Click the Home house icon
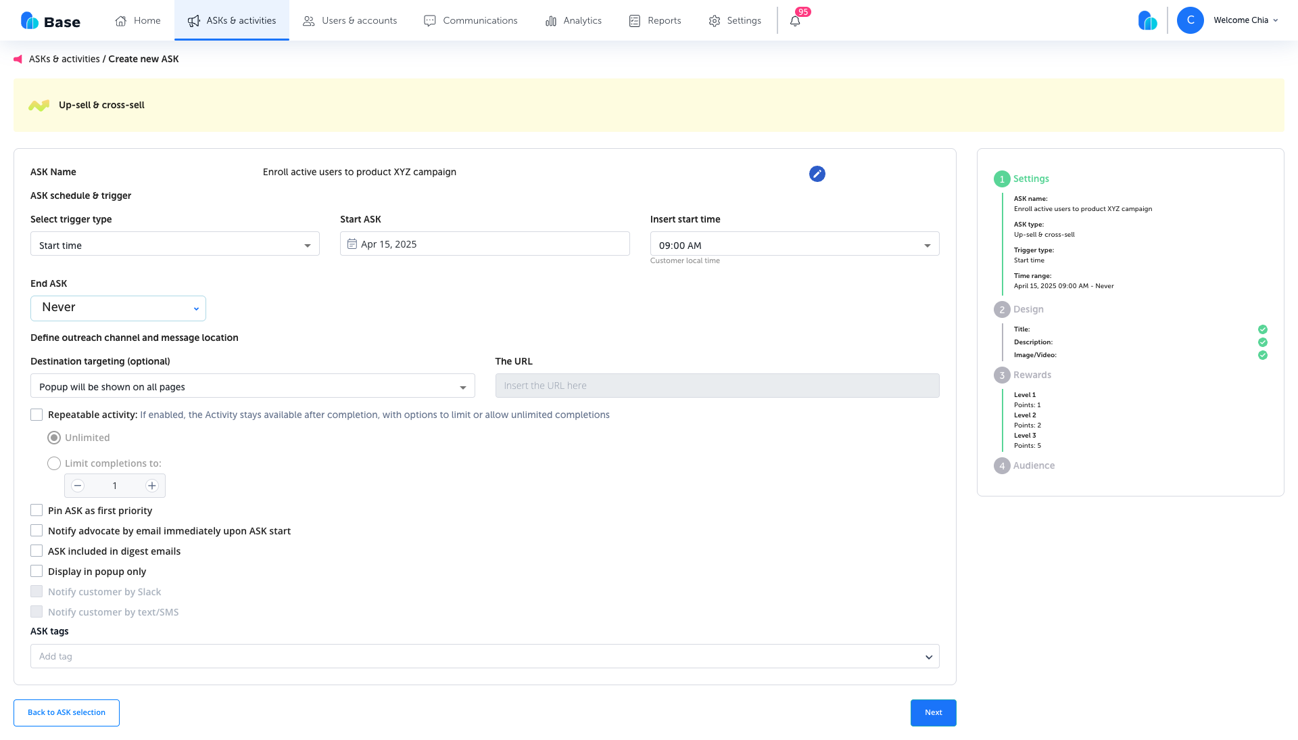Image resolution: width=1298 pixels, height=740 pixels. (121, 21)
